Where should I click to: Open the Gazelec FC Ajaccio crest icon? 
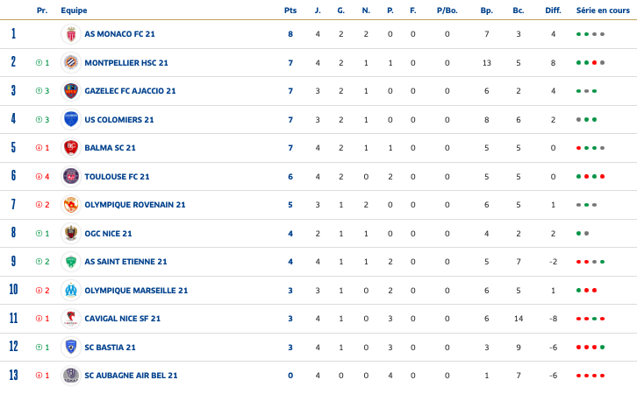click(x=71, y=91)
